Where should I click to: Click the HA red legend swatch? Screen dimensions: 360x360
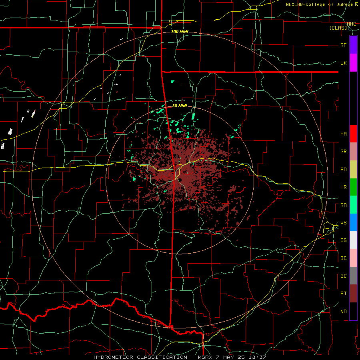353,134
